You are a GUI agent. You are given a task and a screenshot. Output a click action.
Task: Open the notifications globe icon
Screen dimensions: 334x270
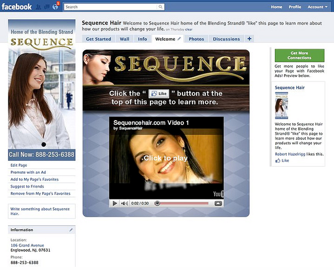click(55, 7)
